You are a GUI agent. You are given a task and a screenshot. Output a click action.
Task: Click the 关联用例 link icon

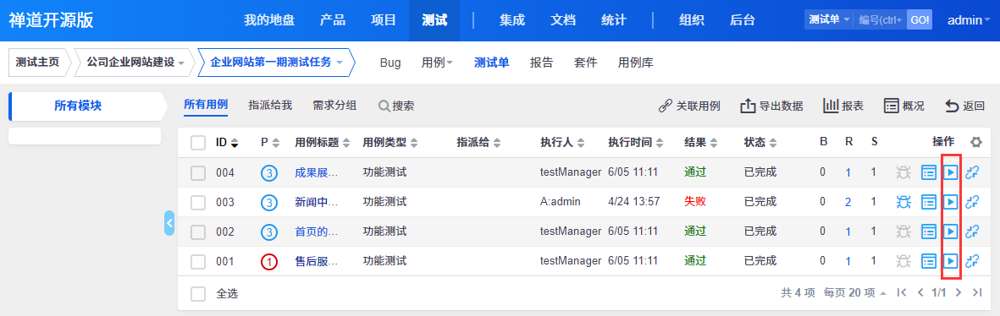(x=689, y=106)
